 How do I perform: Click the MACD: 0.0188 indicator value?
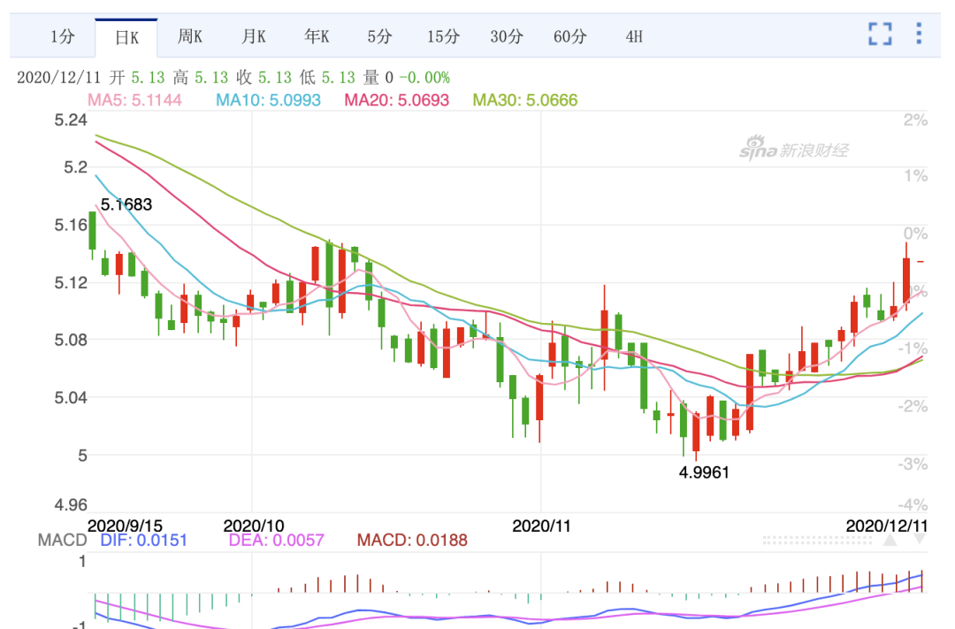tap(412, 540)
